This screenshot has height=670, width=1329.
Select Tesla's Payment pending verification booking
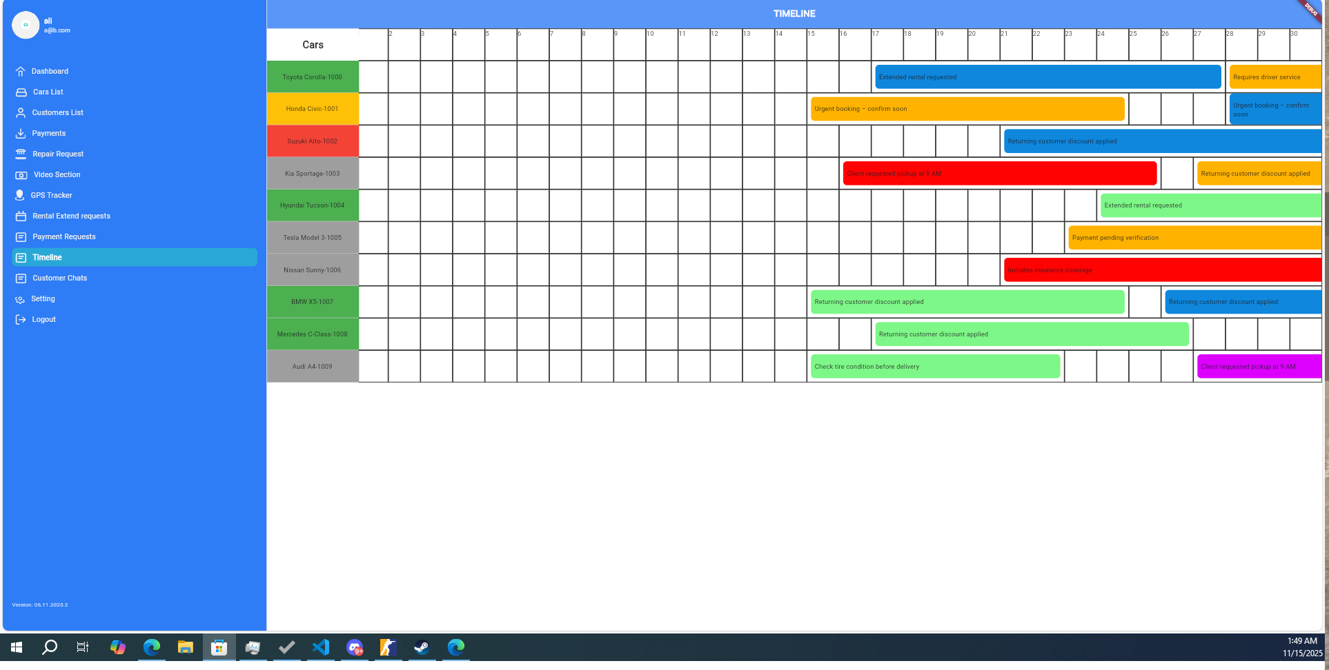click(x=1194, y=238)
